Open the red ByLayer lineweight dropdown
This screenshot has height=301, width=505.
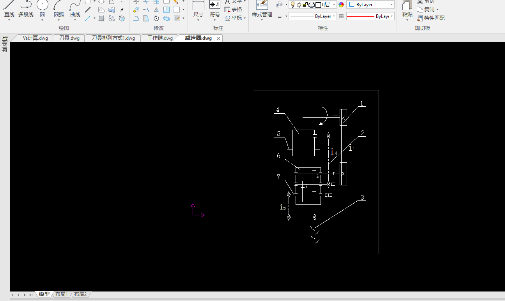[370, 16]
